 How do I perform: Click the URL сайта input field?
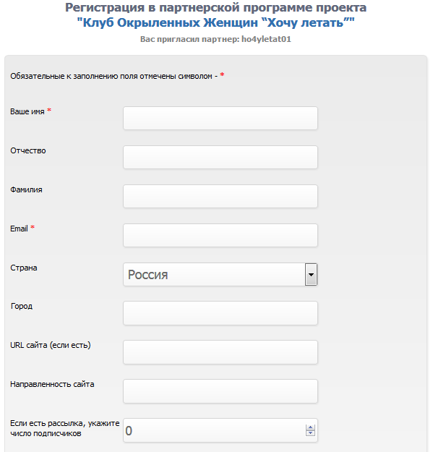(x=220, y=352)
